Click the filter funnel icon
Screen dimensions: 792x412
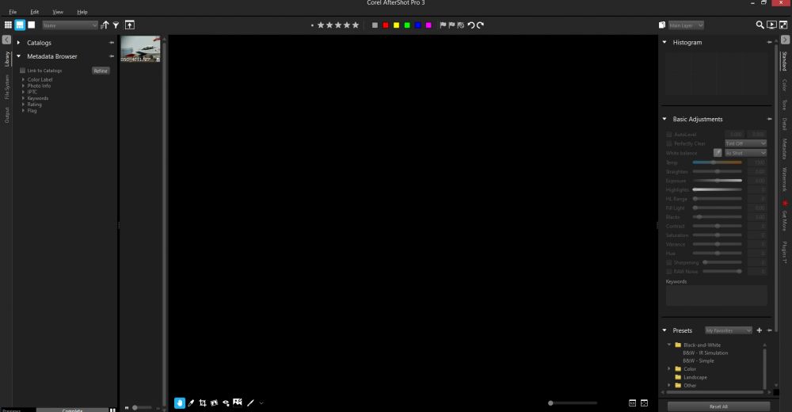116,25
